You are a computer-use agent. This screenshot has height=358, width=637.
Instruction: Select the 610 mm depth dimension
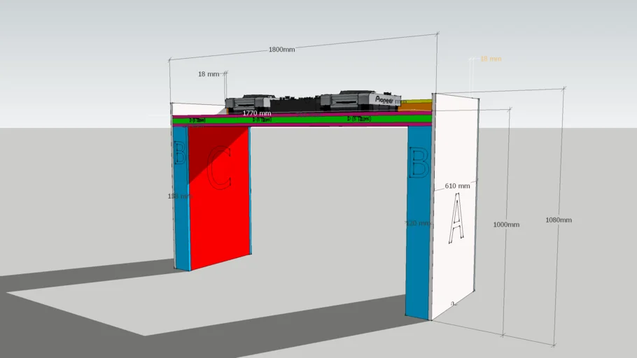pyautogui.click(x=457, y=186)
